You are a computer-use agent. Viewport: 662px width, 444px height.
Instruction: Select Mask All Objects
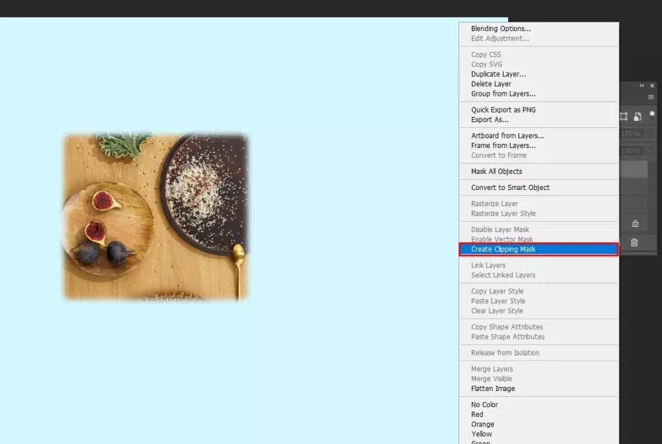(496, 171)
